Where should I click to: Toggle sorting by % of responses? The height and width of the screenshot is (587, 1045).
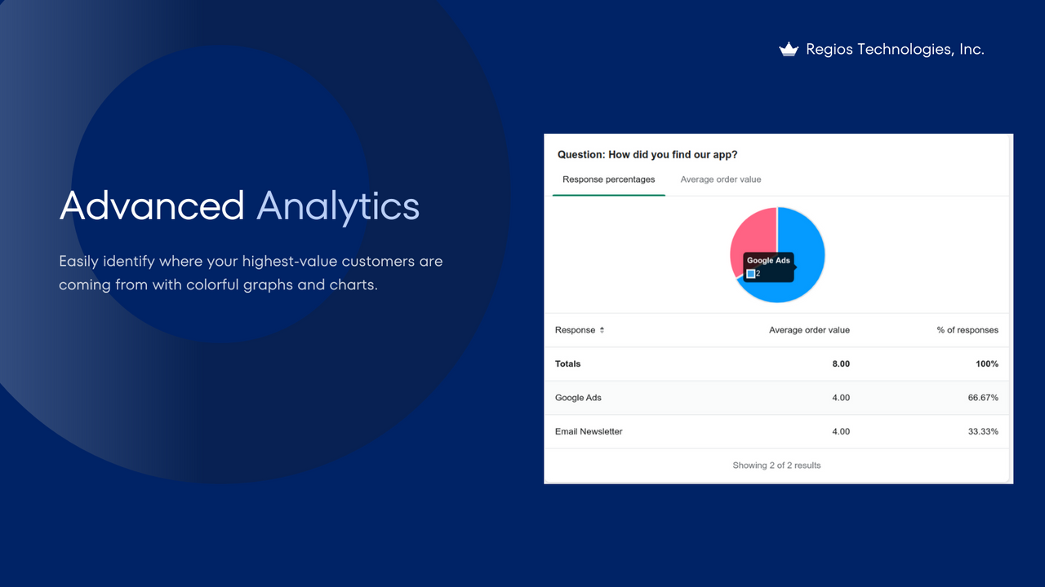967,330
